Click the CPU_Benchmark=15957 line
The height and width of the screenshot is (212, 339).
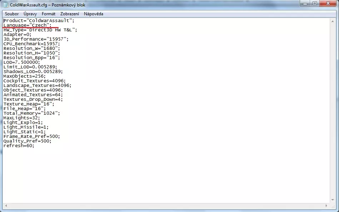31,44
